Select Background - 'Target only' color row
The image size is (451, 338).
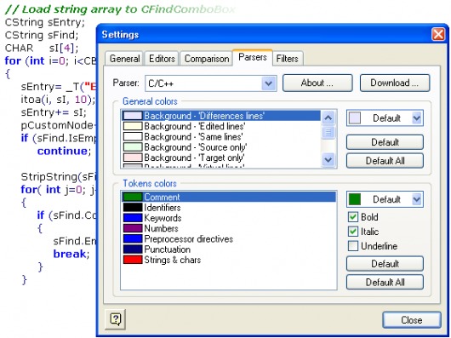[221, 158]
